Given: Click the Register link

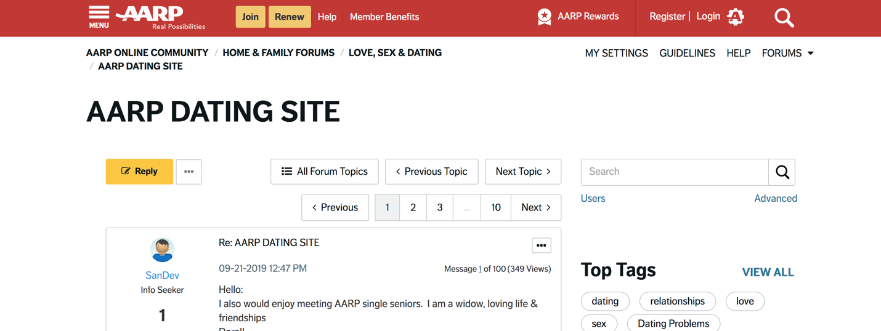Looking at the screenshot, I should coord(667,17).
